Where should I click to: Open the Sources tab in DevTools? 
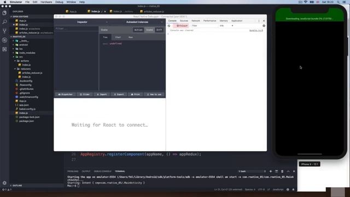[x=184, y=21]
